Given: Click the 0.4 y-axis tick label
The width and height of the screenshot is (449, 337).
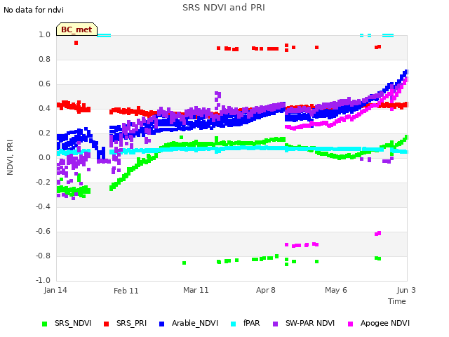Looking at the screenshot, I should [x=45, y=108].
